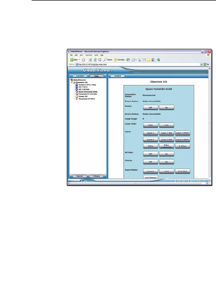Open the View menu
This screenshot has width=216, height=292.
81,55
